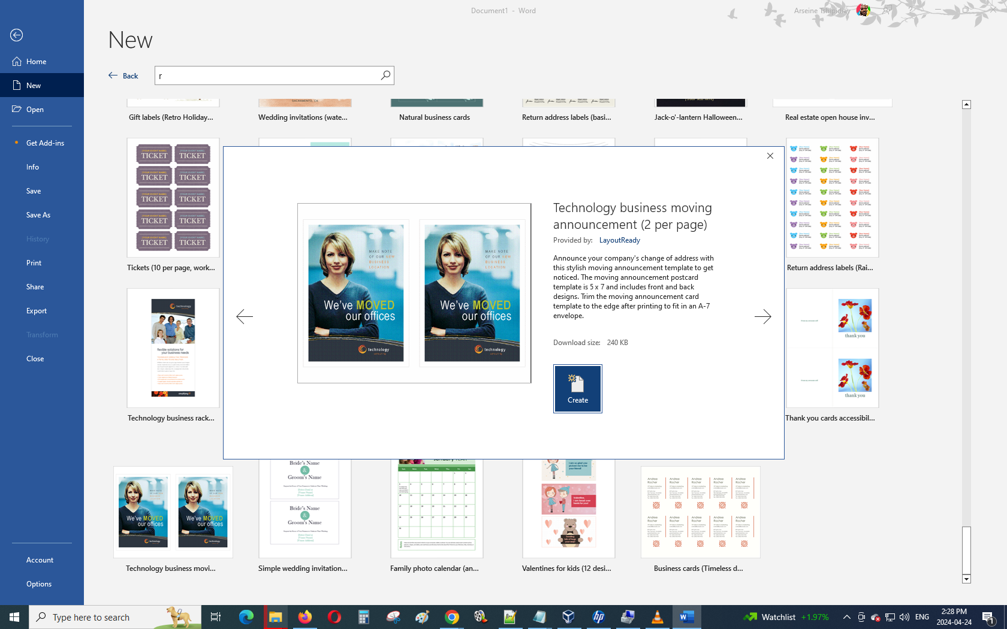Select Open in the backstage menu
Image resolution: width=1007 pixels, height=629 pixels.
coord(35,110)
